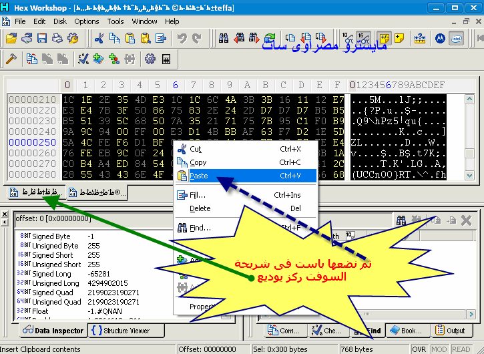The height and width of the screenshot is (354, 484).
Task: Open the Window menu
Action: tap(144, 21)
